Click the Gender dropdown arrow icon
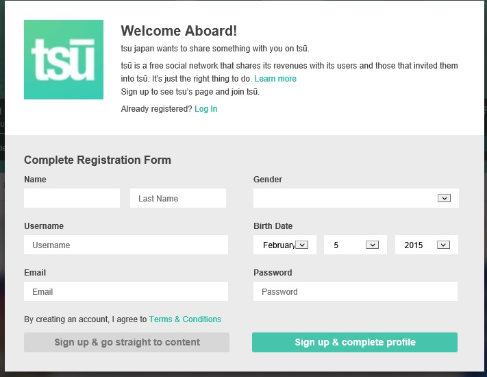Viewport: 487px width, 377px height. pos(444,198)
